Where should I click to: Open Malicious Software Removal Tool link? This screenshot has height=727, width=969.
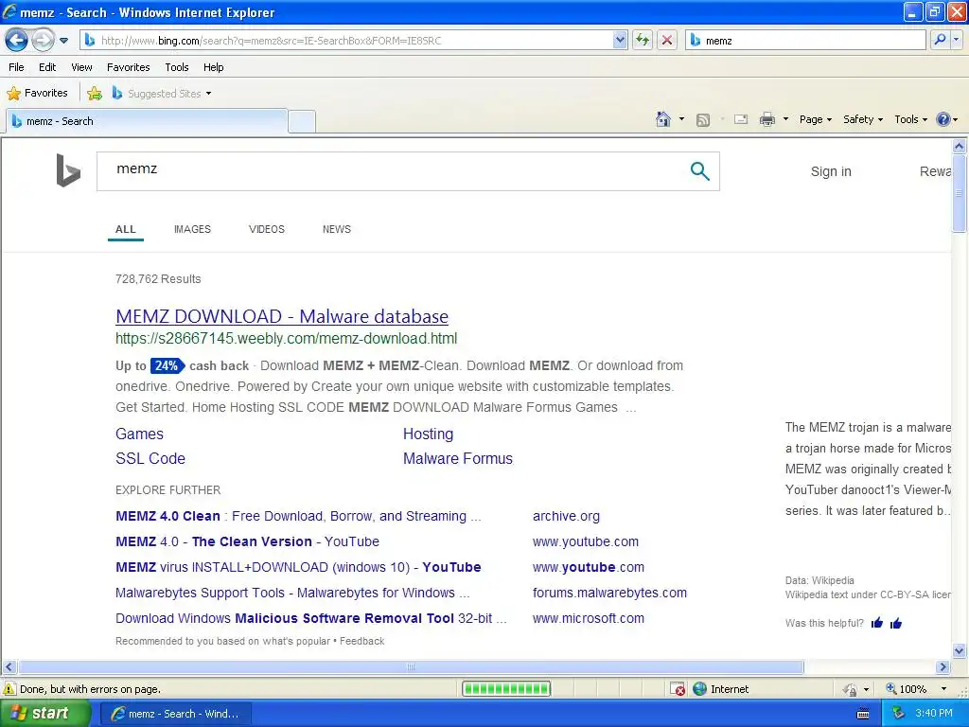point(310,618)
